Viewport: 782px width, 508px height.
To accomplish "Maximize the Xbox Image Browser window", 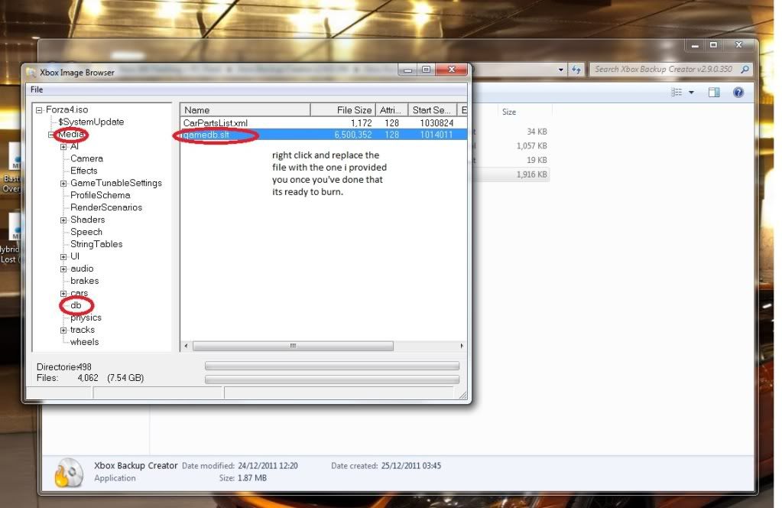I will click(427, 70).
